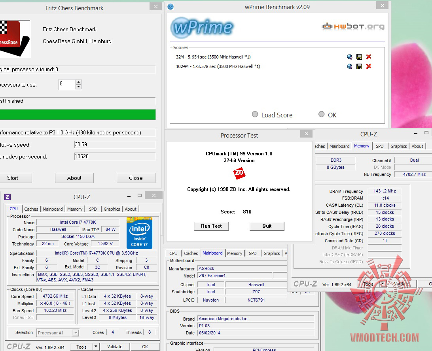
Task: Open Caches tab in Mainboard CPU-Z window
Action: (x=191, y=253)
